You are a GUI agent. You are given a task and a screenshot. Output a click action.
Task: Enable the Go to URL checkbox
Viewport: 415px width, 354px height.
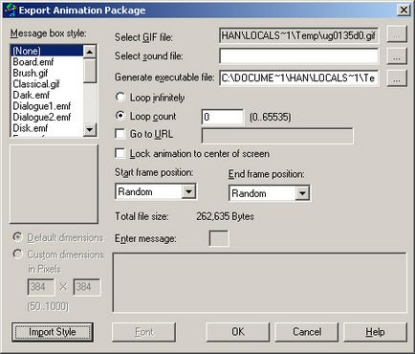[120, 134]
